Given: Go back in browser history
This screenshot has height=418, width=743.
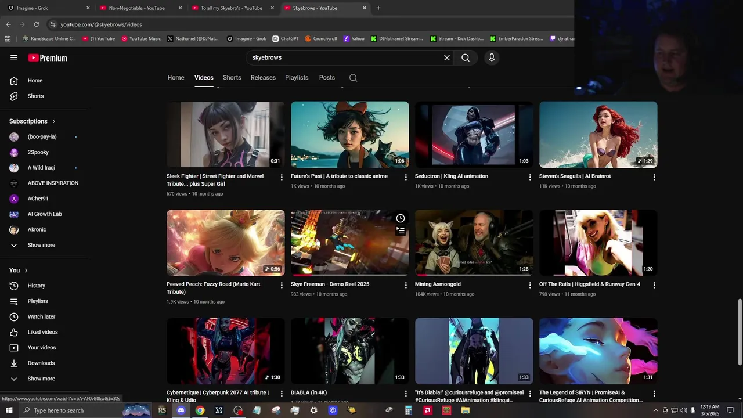Looking at the screenshot, I should pos(9,24).
